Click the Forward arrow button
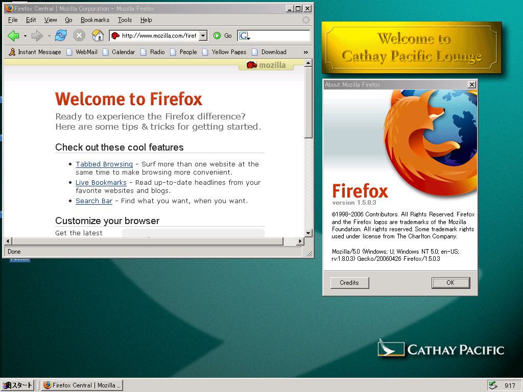 37,35
